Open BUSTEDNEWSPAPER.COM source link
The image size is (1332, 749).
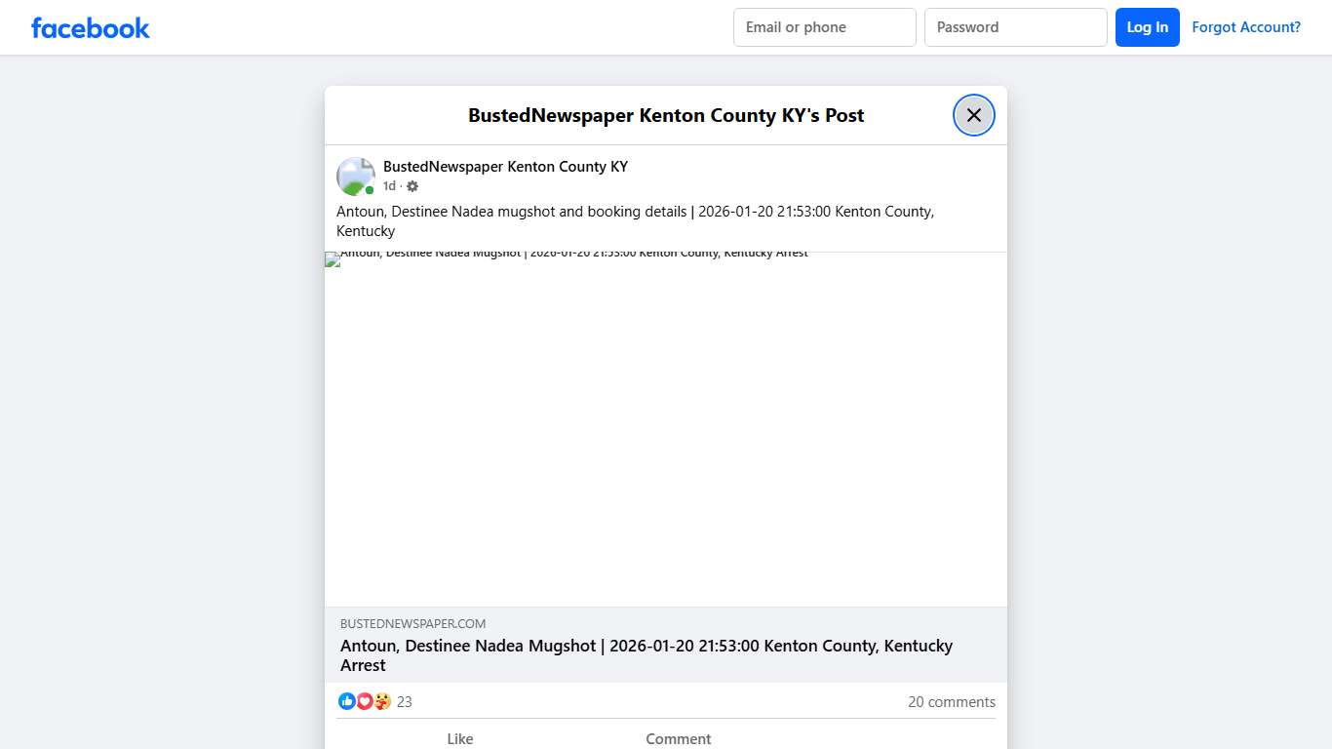click(x=412, y=623)
